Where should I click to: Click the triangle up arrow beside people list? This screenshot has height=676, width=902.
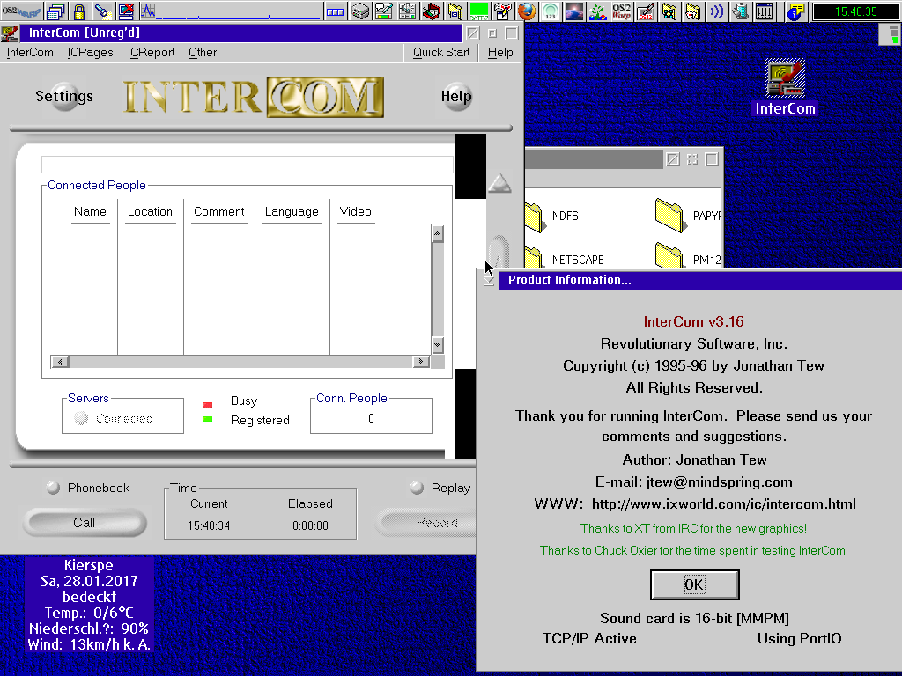coord(499,183)
